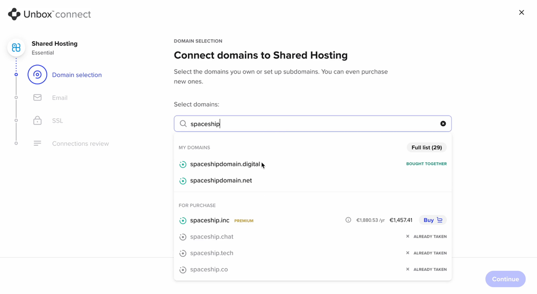Open the Full list (29) of domains
Image resolution: width=537 pixels, height=294 pixels.
[426, 147]
